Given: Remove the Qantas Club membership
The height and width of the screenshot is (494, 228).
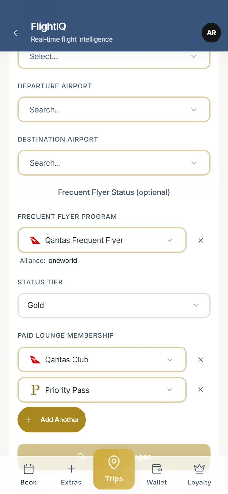Looking at the screenshot, I should [x=201, y=360].
